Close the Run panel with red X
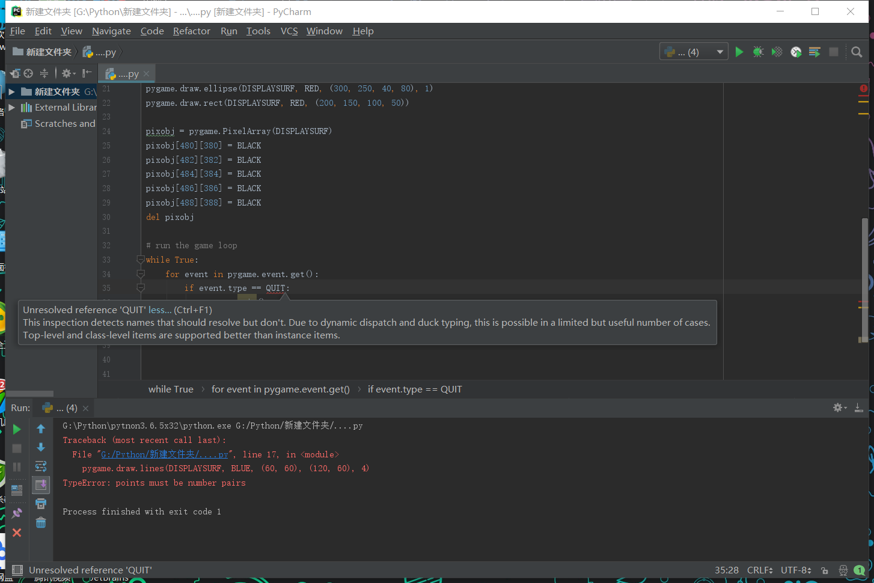This screenshot has width=874, height=583. click(17, 533)
